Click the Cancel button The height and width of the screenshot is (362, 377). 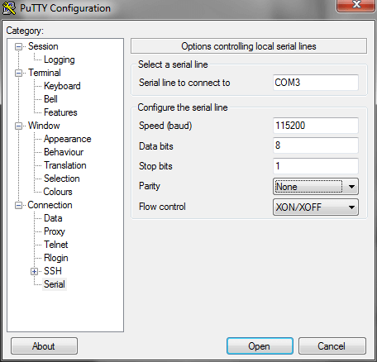coord(332,346)
